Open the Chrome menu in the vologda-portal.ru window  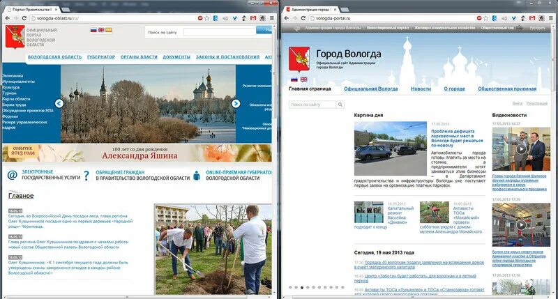point(550,18)
